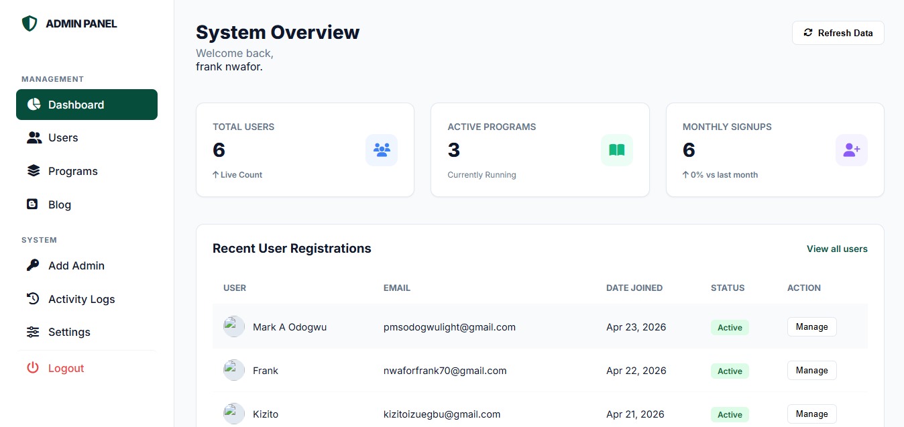This screenshot has width=904, height=427.
Task: Click the history clock icon for Activity Logs
Action: coord(33,299)
